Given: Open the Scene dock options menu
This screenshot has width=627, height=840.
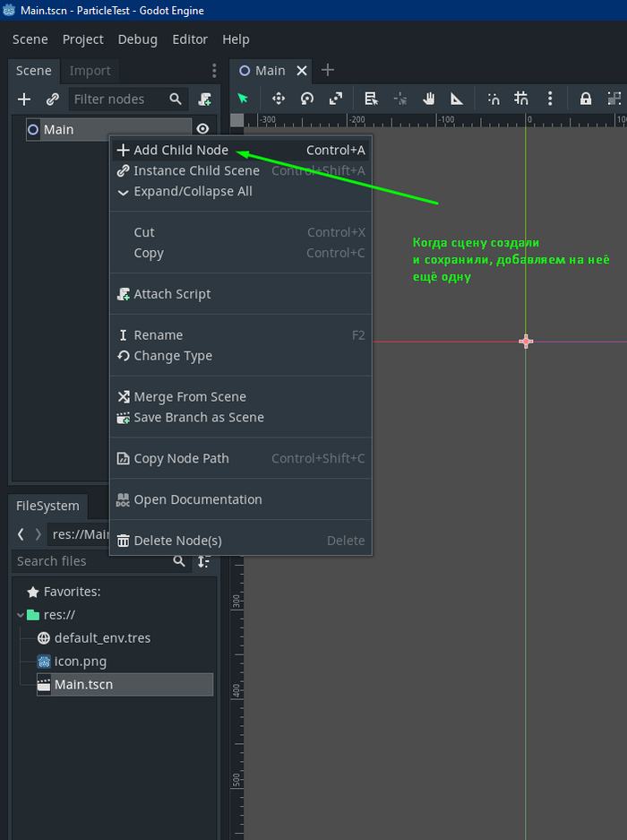Looking at the screenshot, I should pos(214,71).
